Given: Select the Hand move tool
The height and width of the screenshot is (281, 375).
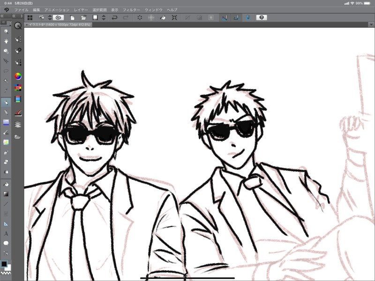Looking at the screenshot, I should [6, 41].
